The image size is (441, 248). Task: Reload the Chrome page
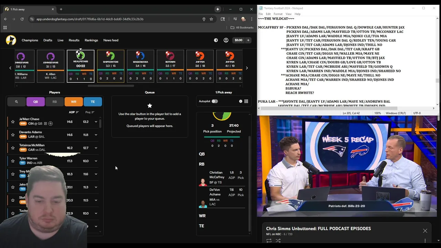[22, 19]
